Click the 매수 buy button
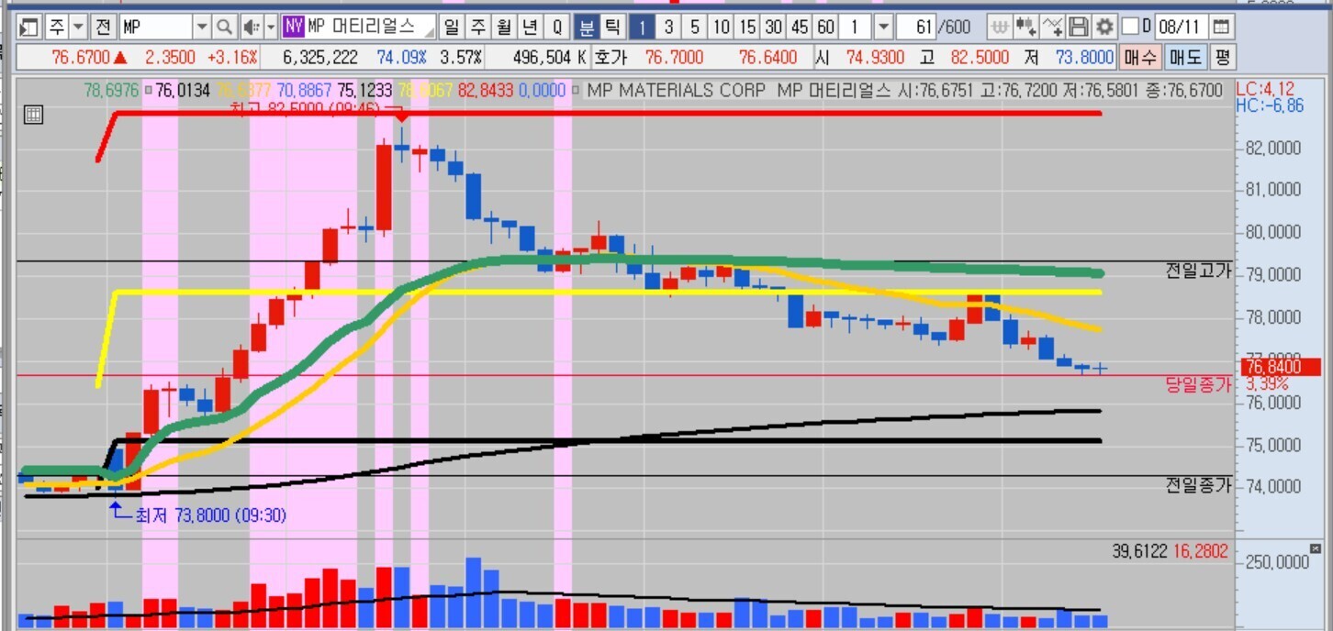The height and width of the screenshot is (631, 1333). pos(1139,58)
